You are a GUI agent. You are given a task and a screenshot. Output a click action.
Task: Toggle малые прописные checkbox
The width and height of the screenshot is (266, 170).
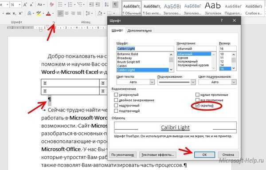pos(197,95)
